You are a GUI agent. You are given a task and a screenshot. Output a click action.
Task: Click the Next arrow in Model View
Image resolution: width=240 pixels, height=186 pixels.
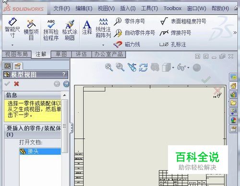coord(66,84)
